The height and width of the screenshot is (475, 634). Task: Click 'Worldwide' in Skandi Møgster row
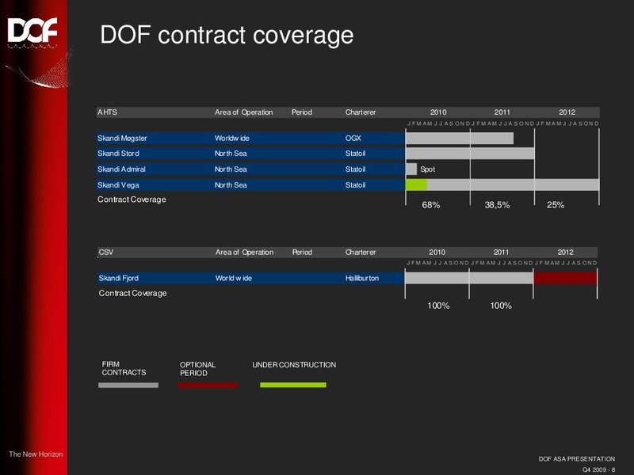coord(231,138)
